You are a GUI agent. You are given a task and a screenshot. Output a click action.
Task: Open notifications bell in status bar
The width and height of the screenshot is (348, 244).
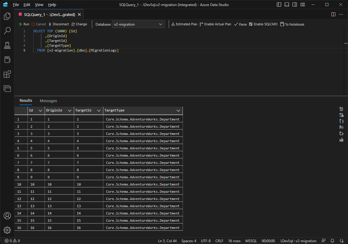point(332,241)
